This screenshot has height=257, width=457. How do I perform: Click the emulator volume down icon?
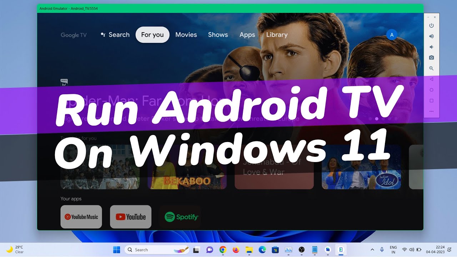click(431, 47)
